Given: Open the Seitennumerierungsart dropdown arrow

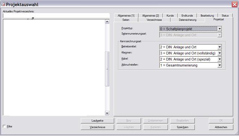Looking at the screenshot, I should point(220,35).
